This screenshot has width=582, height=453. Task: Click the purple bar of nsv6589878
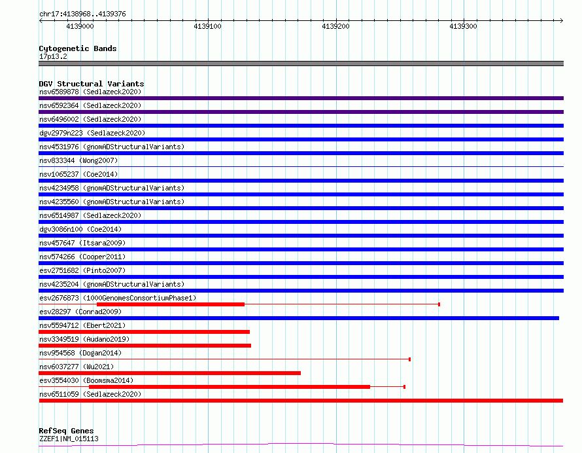click(301, 98)
